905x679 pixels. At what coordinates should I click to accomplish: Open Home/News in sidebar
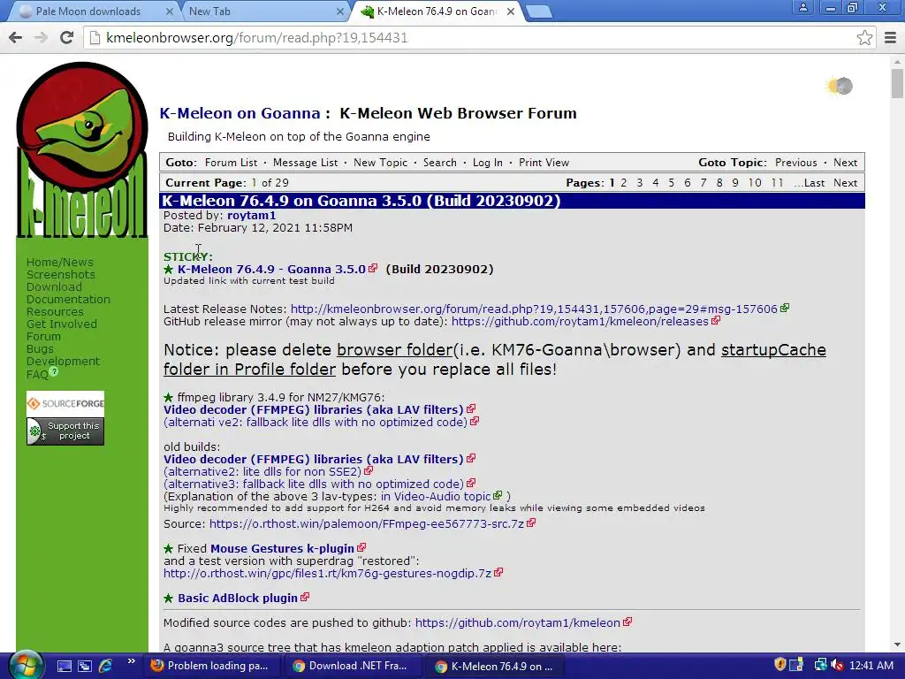point(59,262)
